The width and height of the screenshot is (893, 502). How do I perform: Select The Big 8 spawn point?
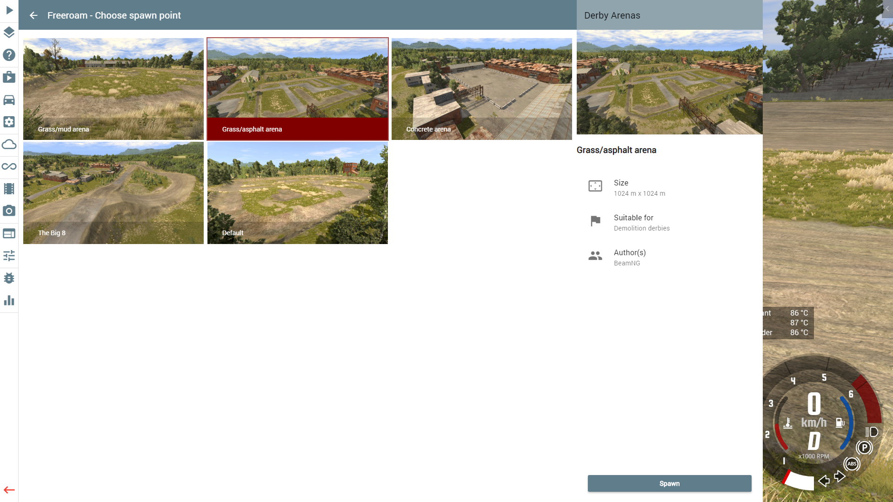click(113, 193)
